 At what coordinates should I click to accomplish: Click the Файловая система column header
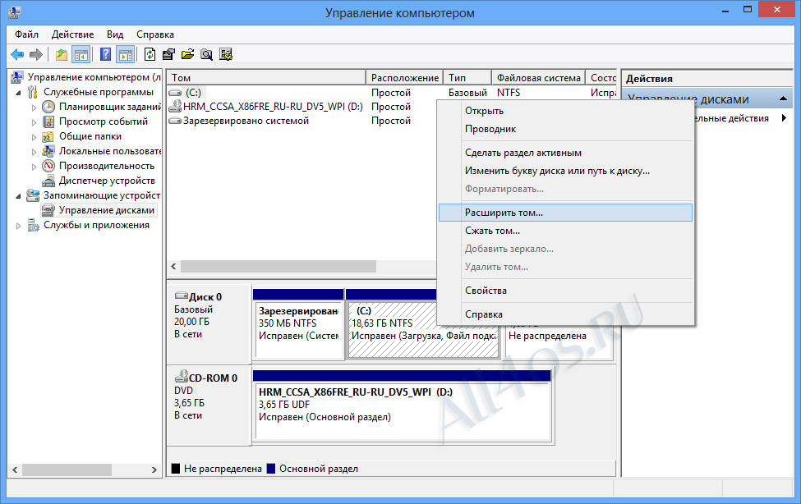click(x=538, y=78)
